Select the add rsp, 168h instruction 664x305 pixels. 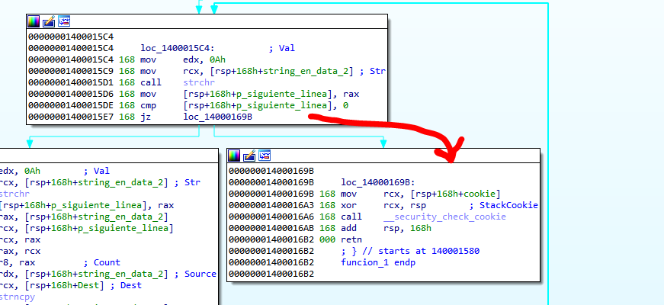pos(386,229)
